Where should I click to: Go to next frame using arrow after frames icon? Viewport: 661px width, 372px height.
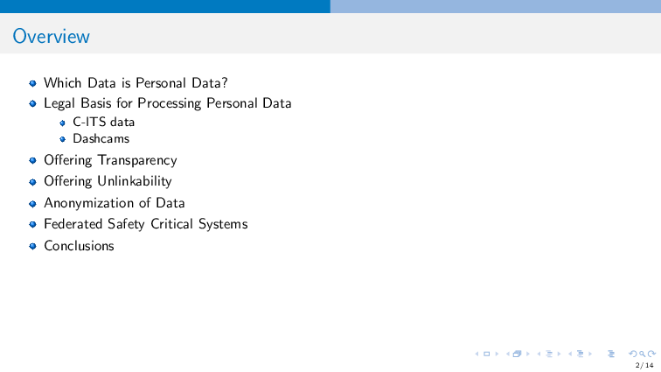(x=528, y=354)
